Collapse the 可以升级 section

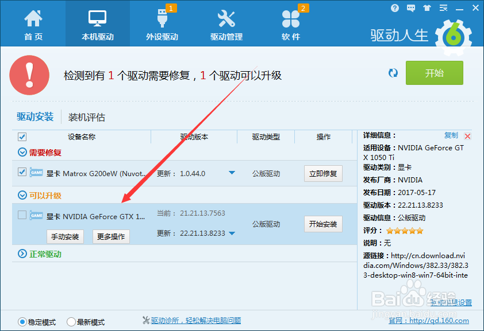click(x=22, y=195)
